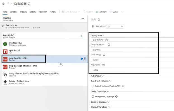Screen dimensions: 174x111
Task: Select gulp package-solution --ship task
Action: coord(44,67)
